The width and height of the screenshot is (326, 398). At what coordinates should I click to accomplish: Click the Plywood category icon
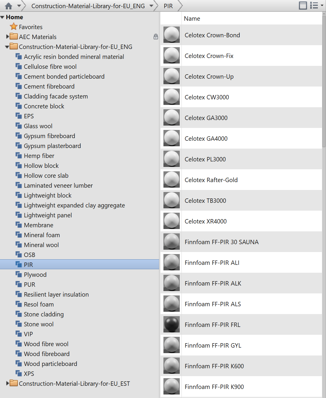tap(19, 274)
